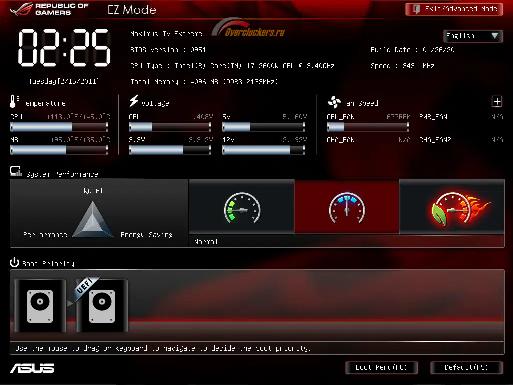Click the first hard drive boot device icon
513x385 pixels.
(x=40, y=305)
